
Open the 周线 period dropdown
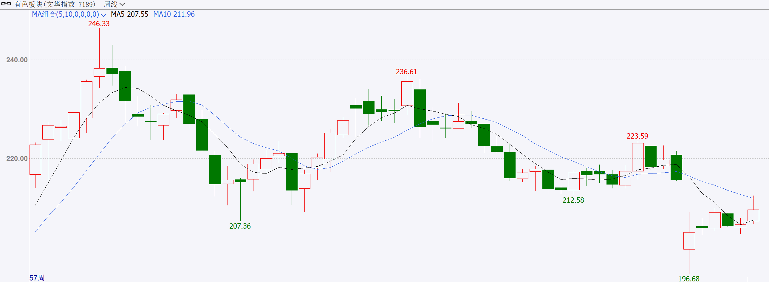pyautogui.click(x=114, y=4)
